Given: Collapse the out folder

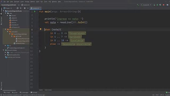Looking at the screenshot, I should (6, 29).
